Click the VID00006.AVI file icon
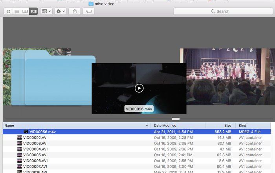This screenshot has height=173, width=275. (x=20, y=160)
